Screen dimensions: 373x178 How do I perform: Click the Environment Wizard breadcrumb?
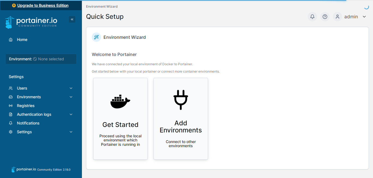102,6
